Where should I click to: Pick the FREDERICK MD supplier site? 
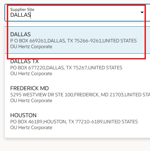[x=78, y=94]
